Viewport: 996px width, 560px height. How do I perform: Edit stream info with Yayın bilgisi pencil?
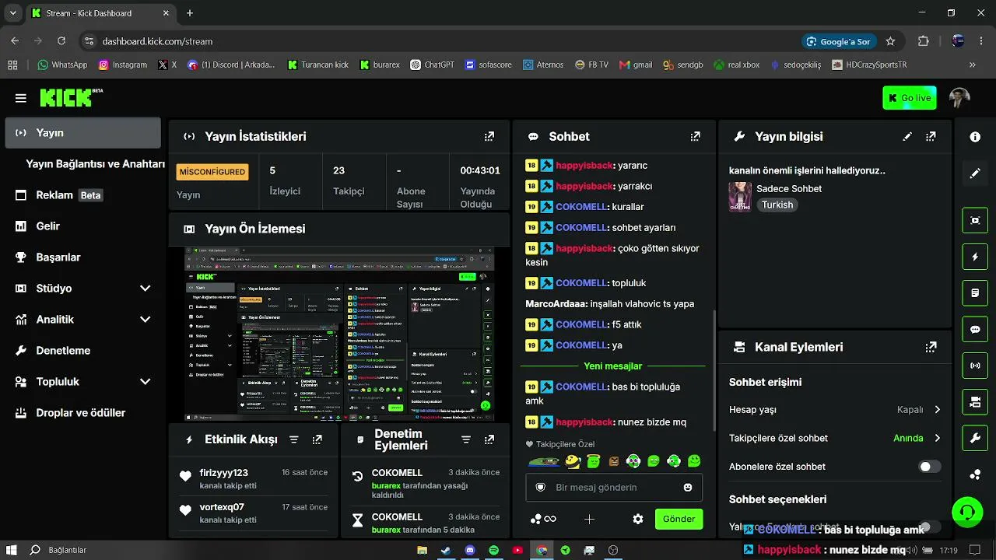[x=907, y=136]
